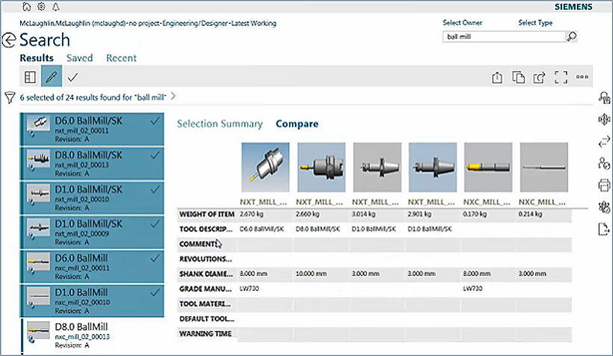Screen dimensions: 613x356
Task: Enter full screen with the expand icon
Action: [x=561, y=77]
